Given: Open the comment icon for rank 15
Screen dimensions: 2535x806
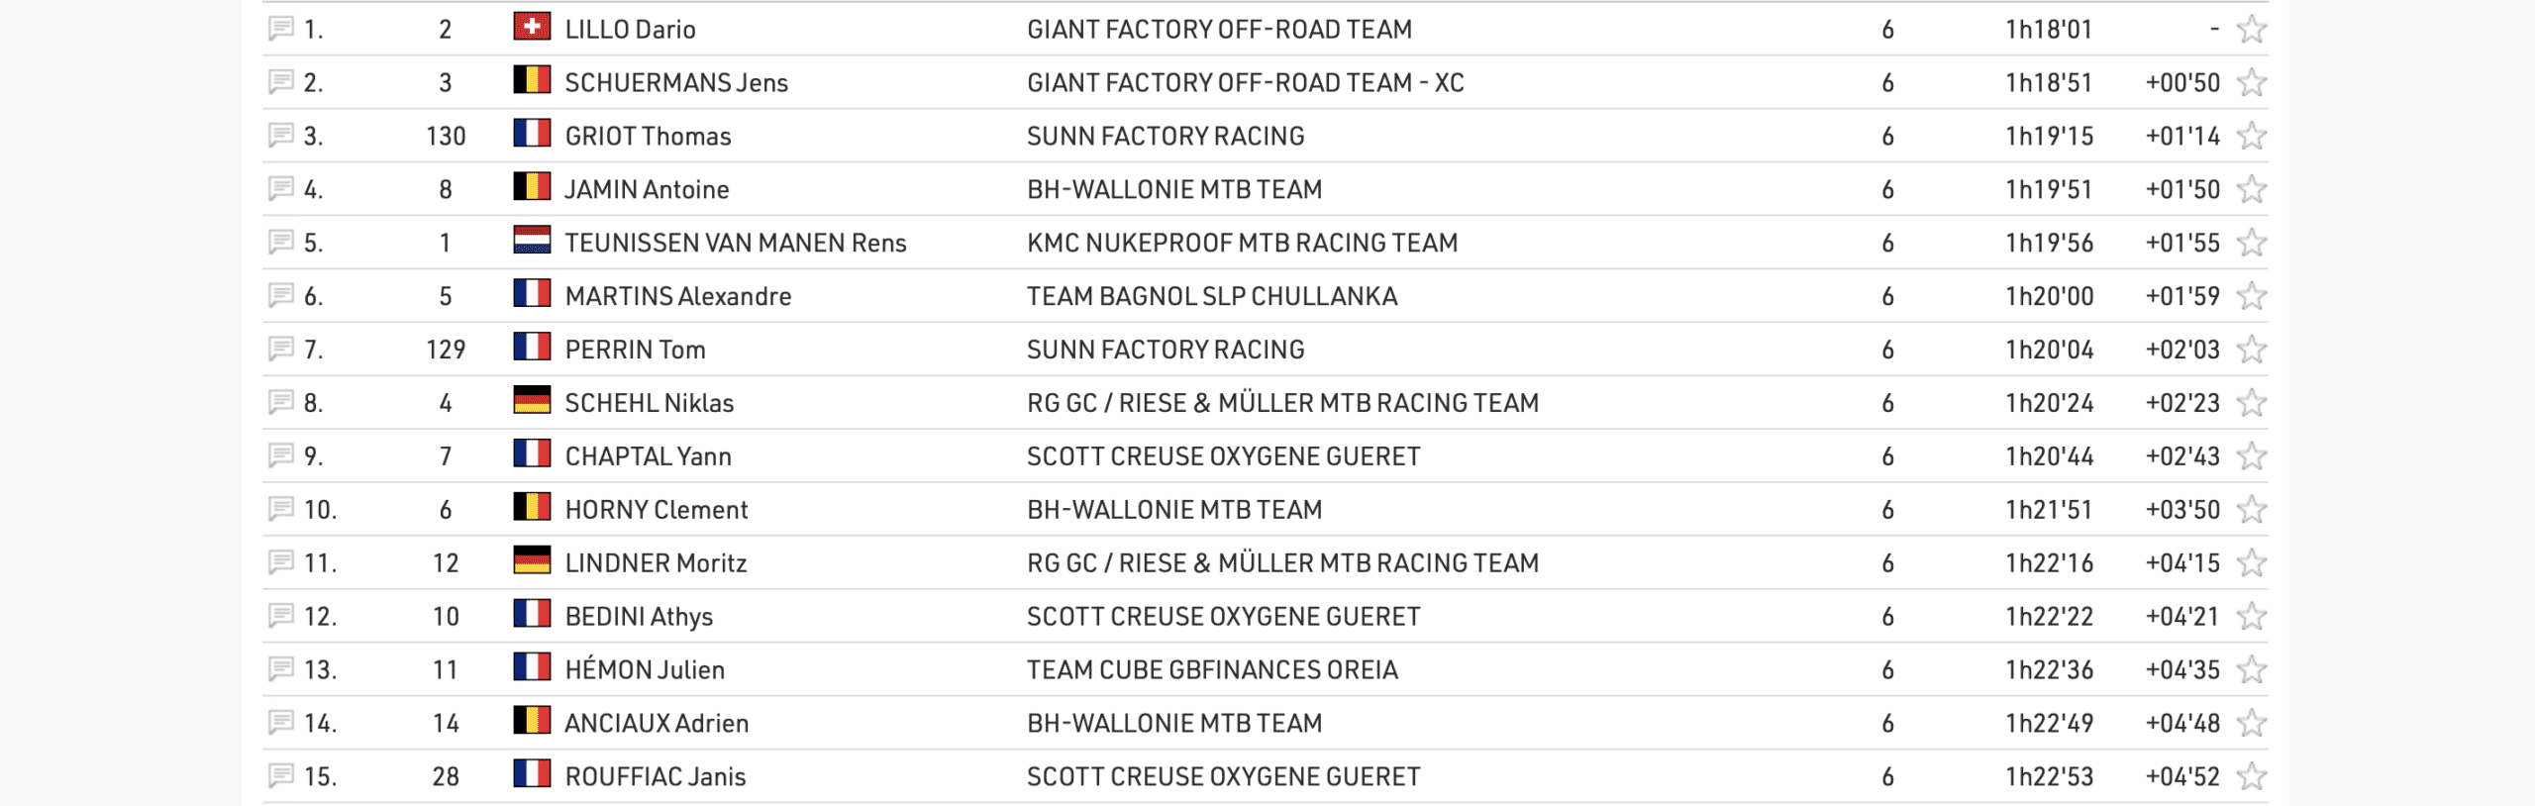Looking at the screenshot, I should (281, 775).
